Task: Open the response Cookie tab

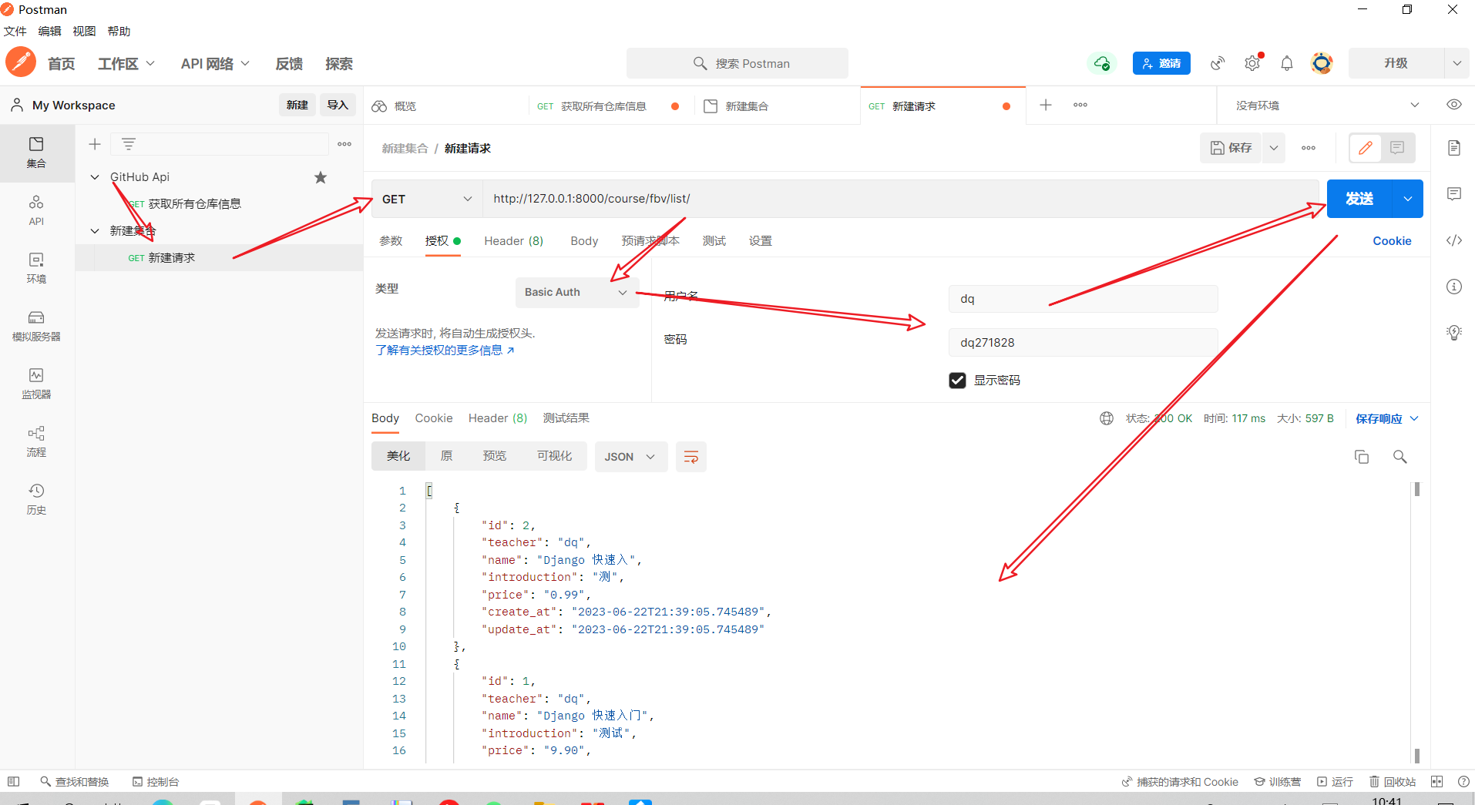Action: pos(434,418)
